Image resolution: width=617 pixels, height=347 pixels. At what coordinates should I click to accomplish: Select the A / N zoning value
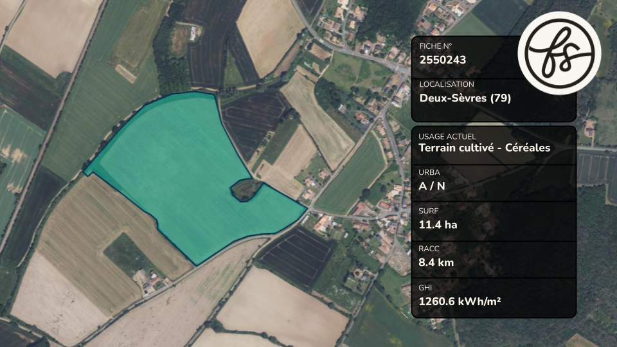click(432, 186)
